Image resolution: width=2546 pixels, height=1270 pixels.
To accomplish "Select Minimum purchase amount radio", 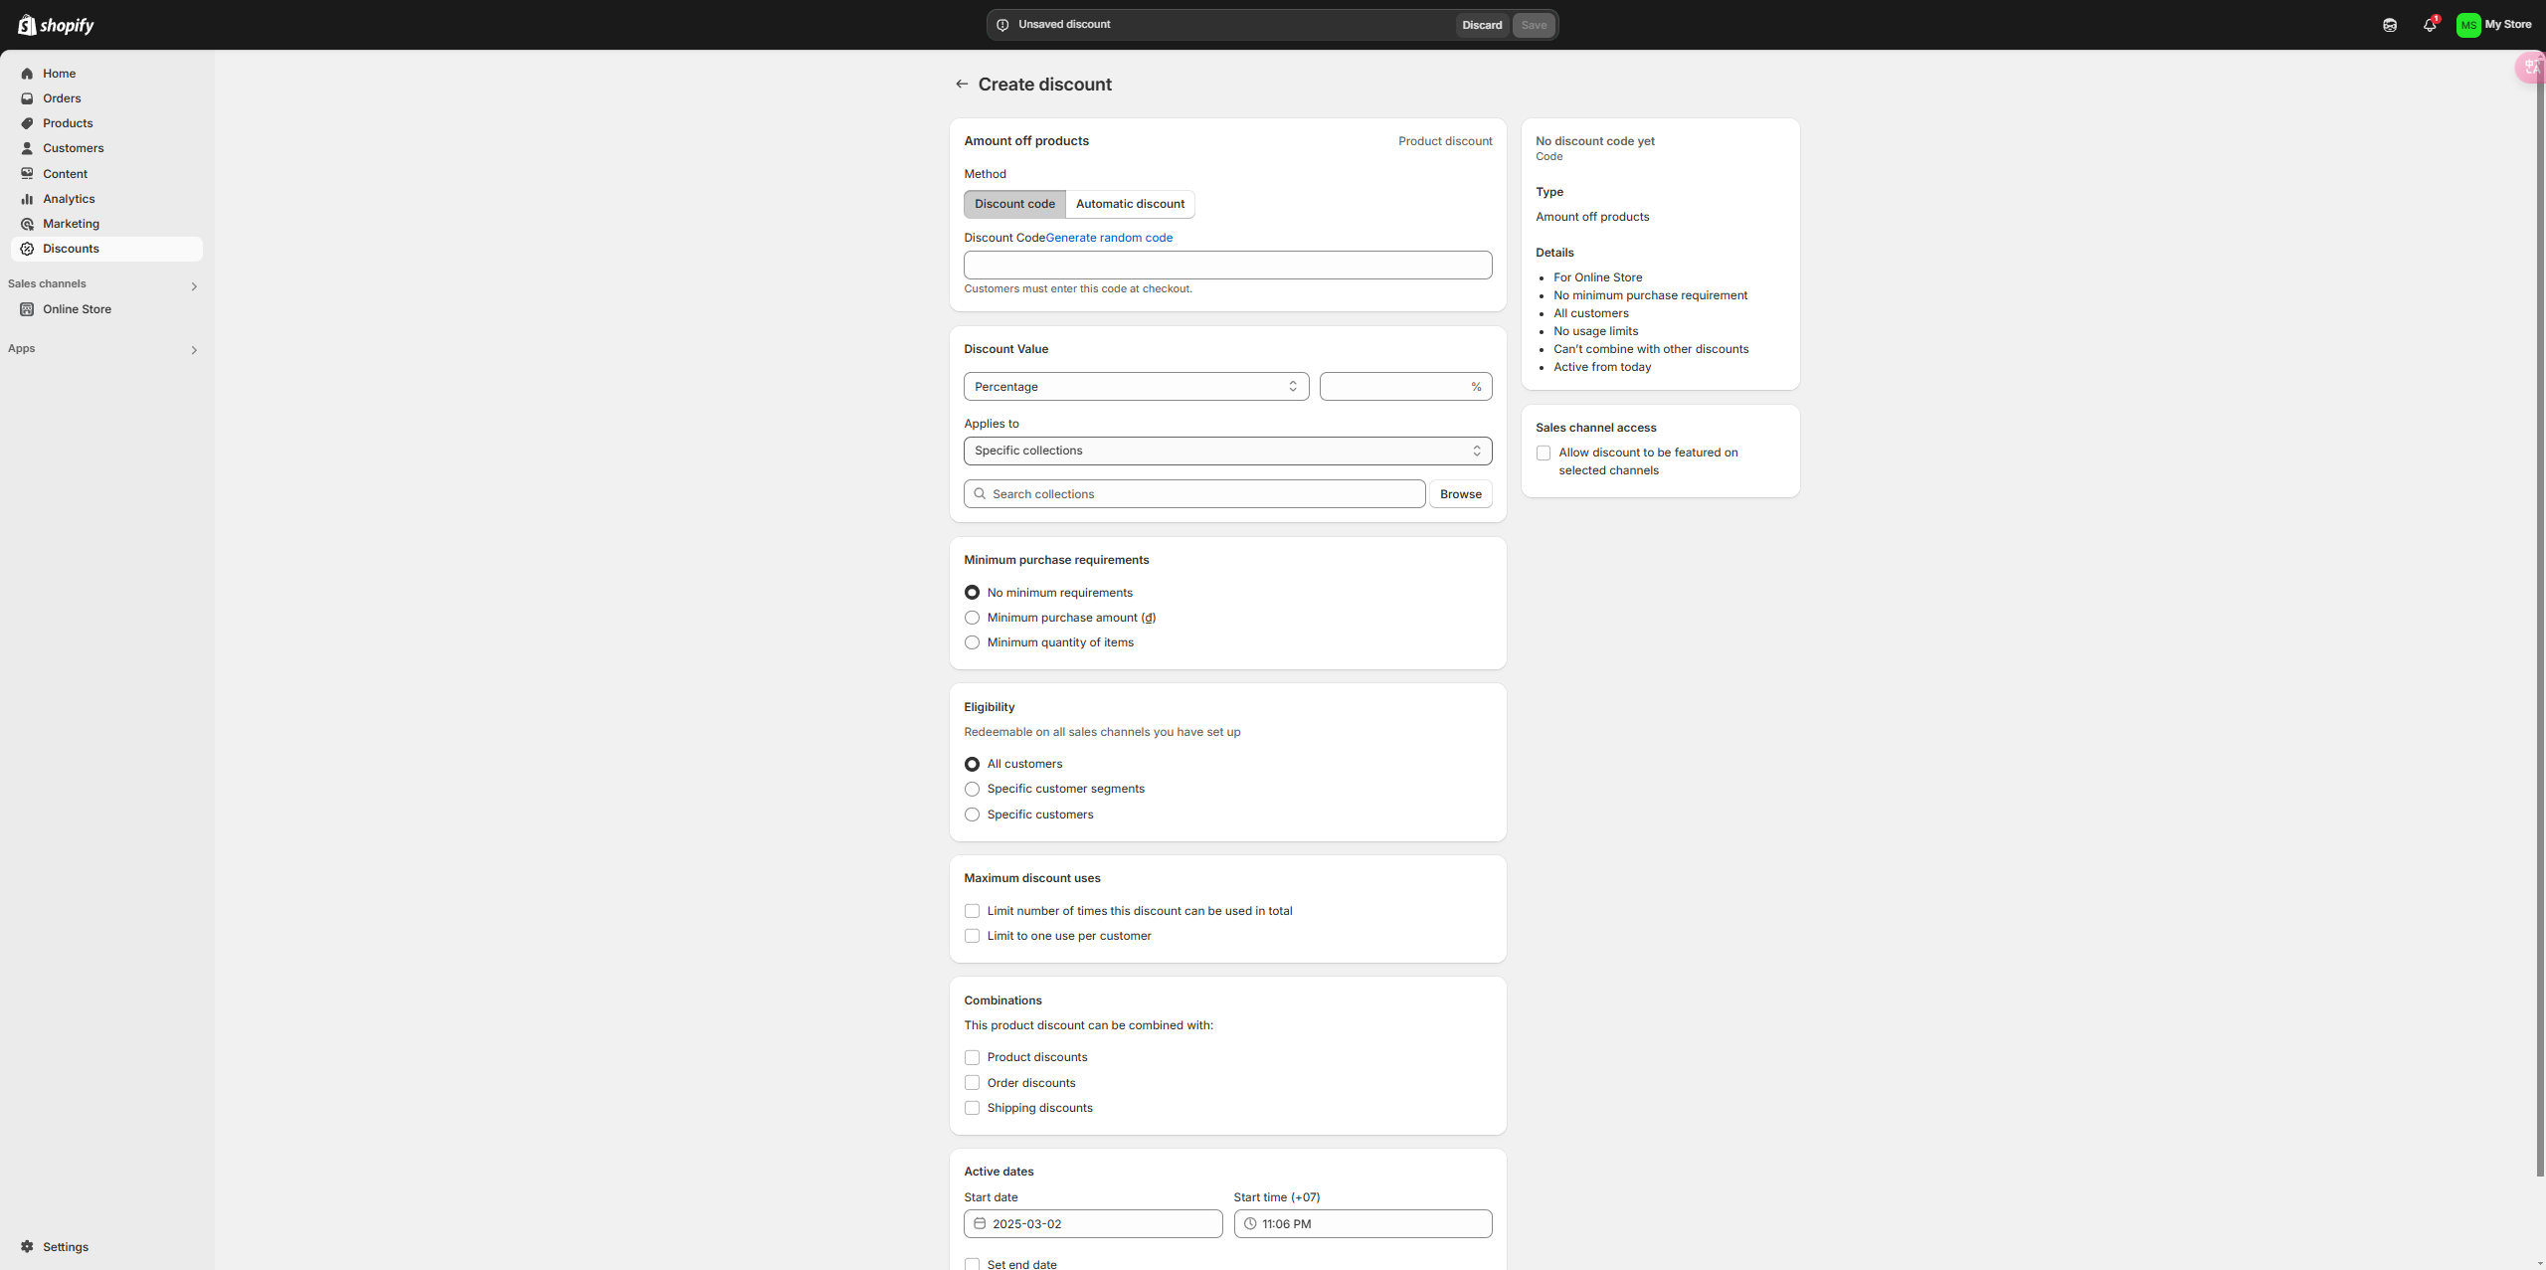I will pos(972,618).
